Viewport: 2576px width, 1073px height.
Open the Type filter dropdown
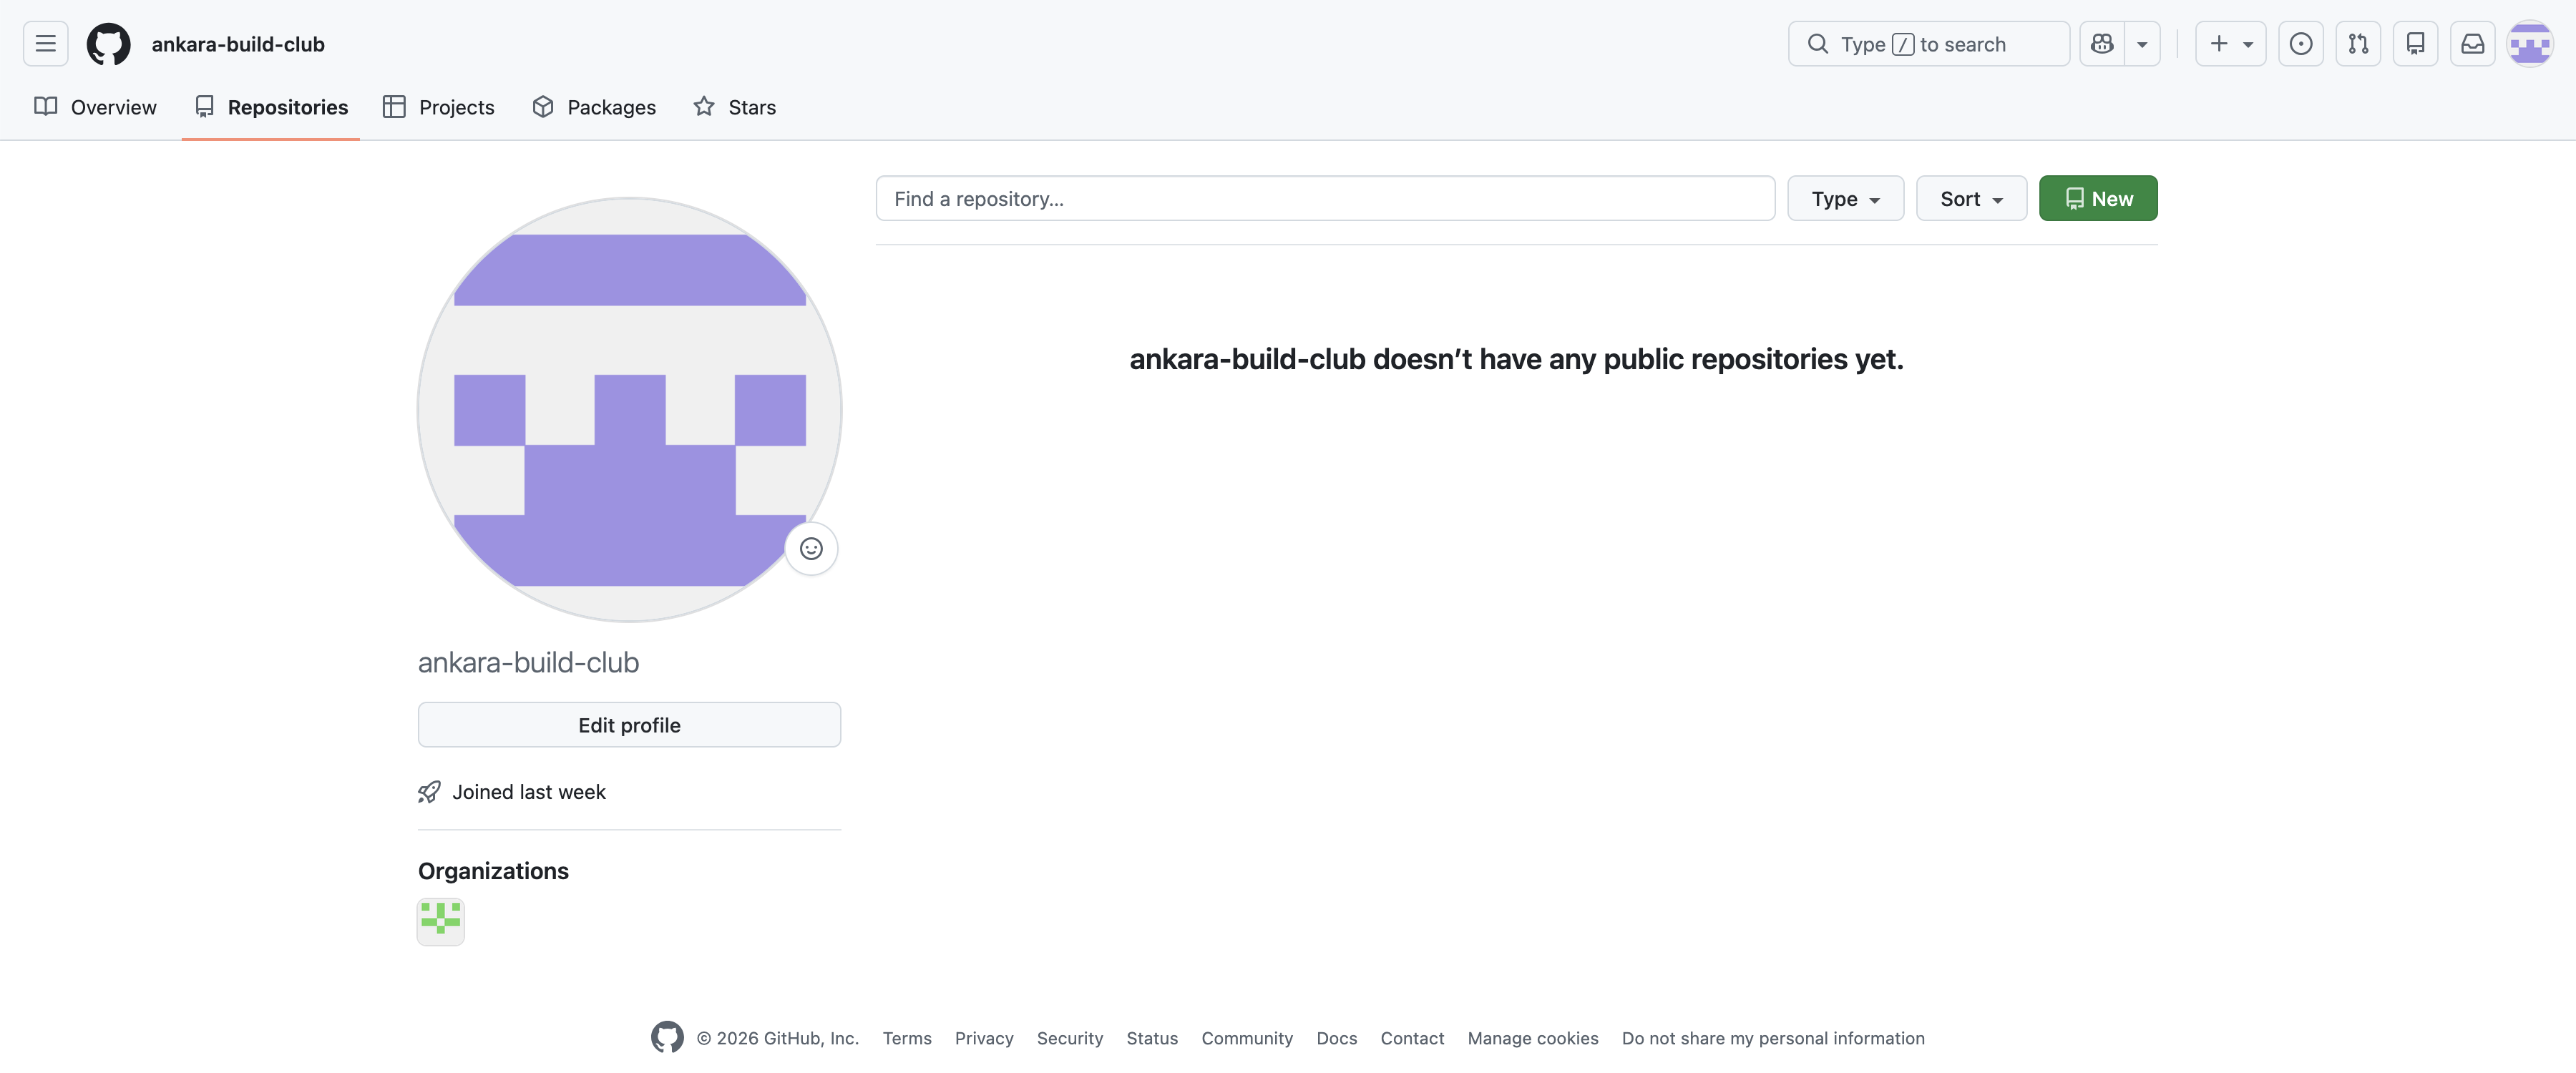(1845, 198)
